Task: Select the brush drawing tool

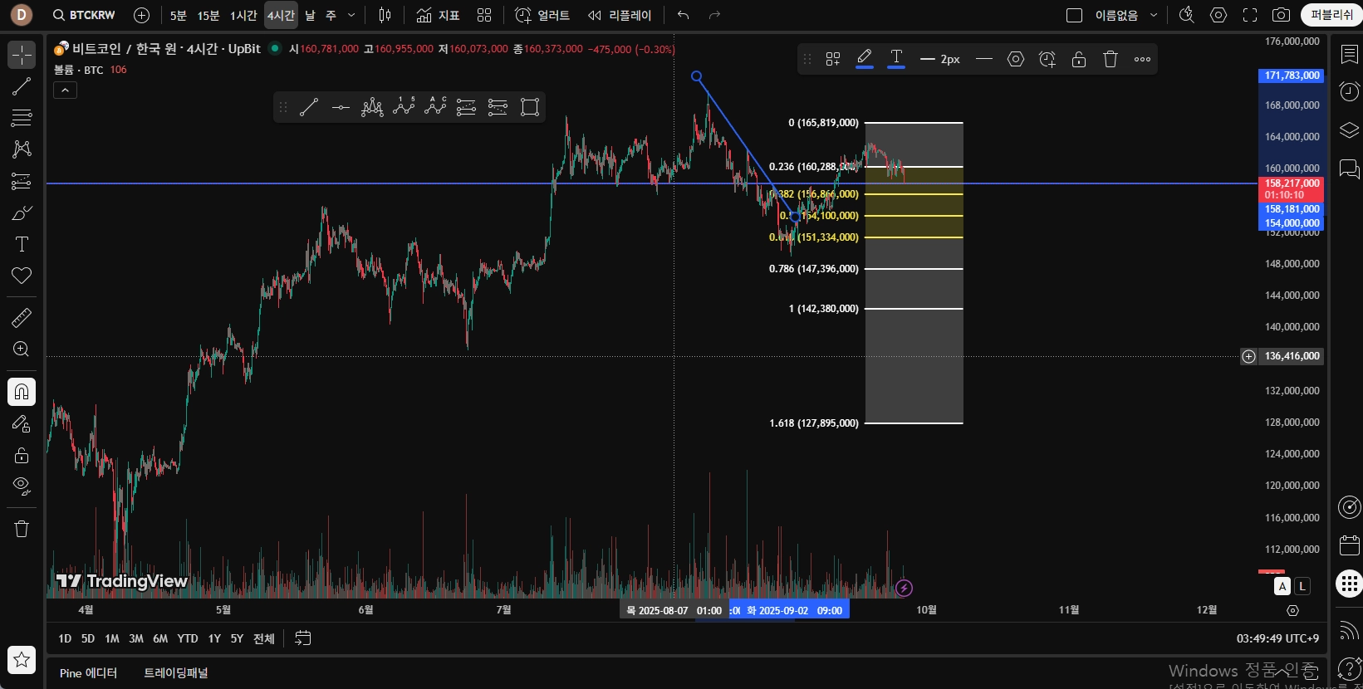Action: (22, 213)
